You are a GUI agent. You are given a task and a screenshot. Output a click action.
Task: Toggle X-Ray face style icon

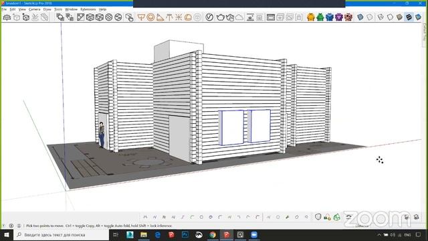[80, 17]
